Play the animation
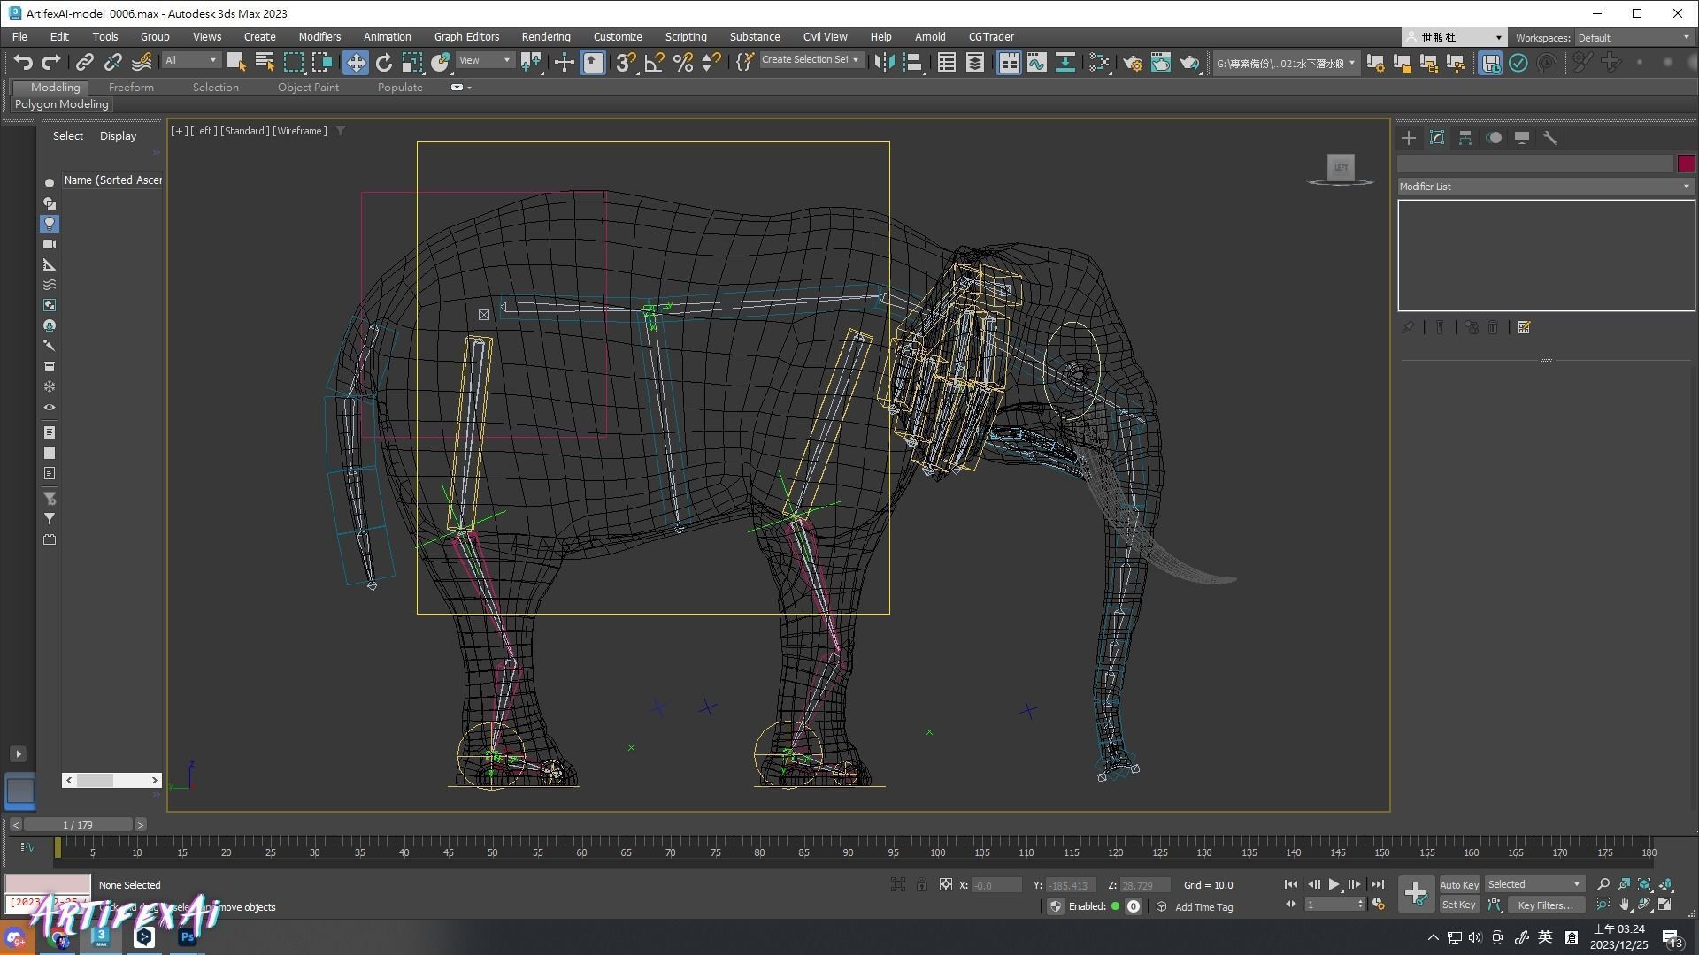The image size is (1699, 955). [x=1334, y=884]
